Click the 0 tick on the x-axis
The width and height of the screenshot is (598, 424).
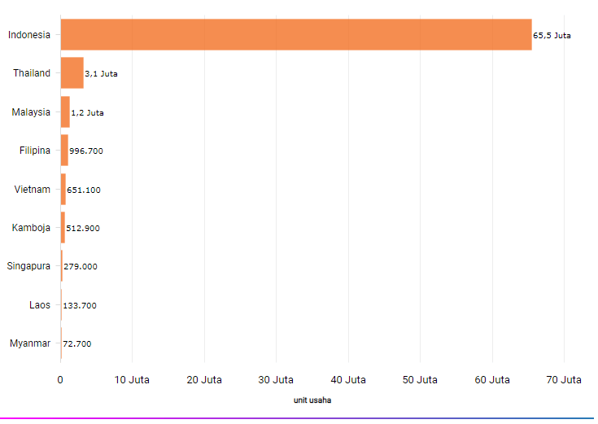60,379
